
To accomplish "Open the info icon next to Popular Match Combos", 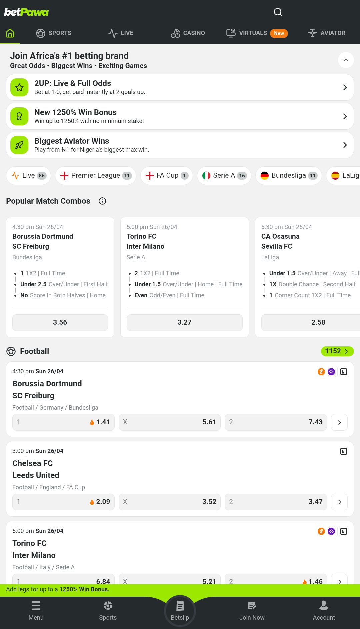I will [102, 201].
